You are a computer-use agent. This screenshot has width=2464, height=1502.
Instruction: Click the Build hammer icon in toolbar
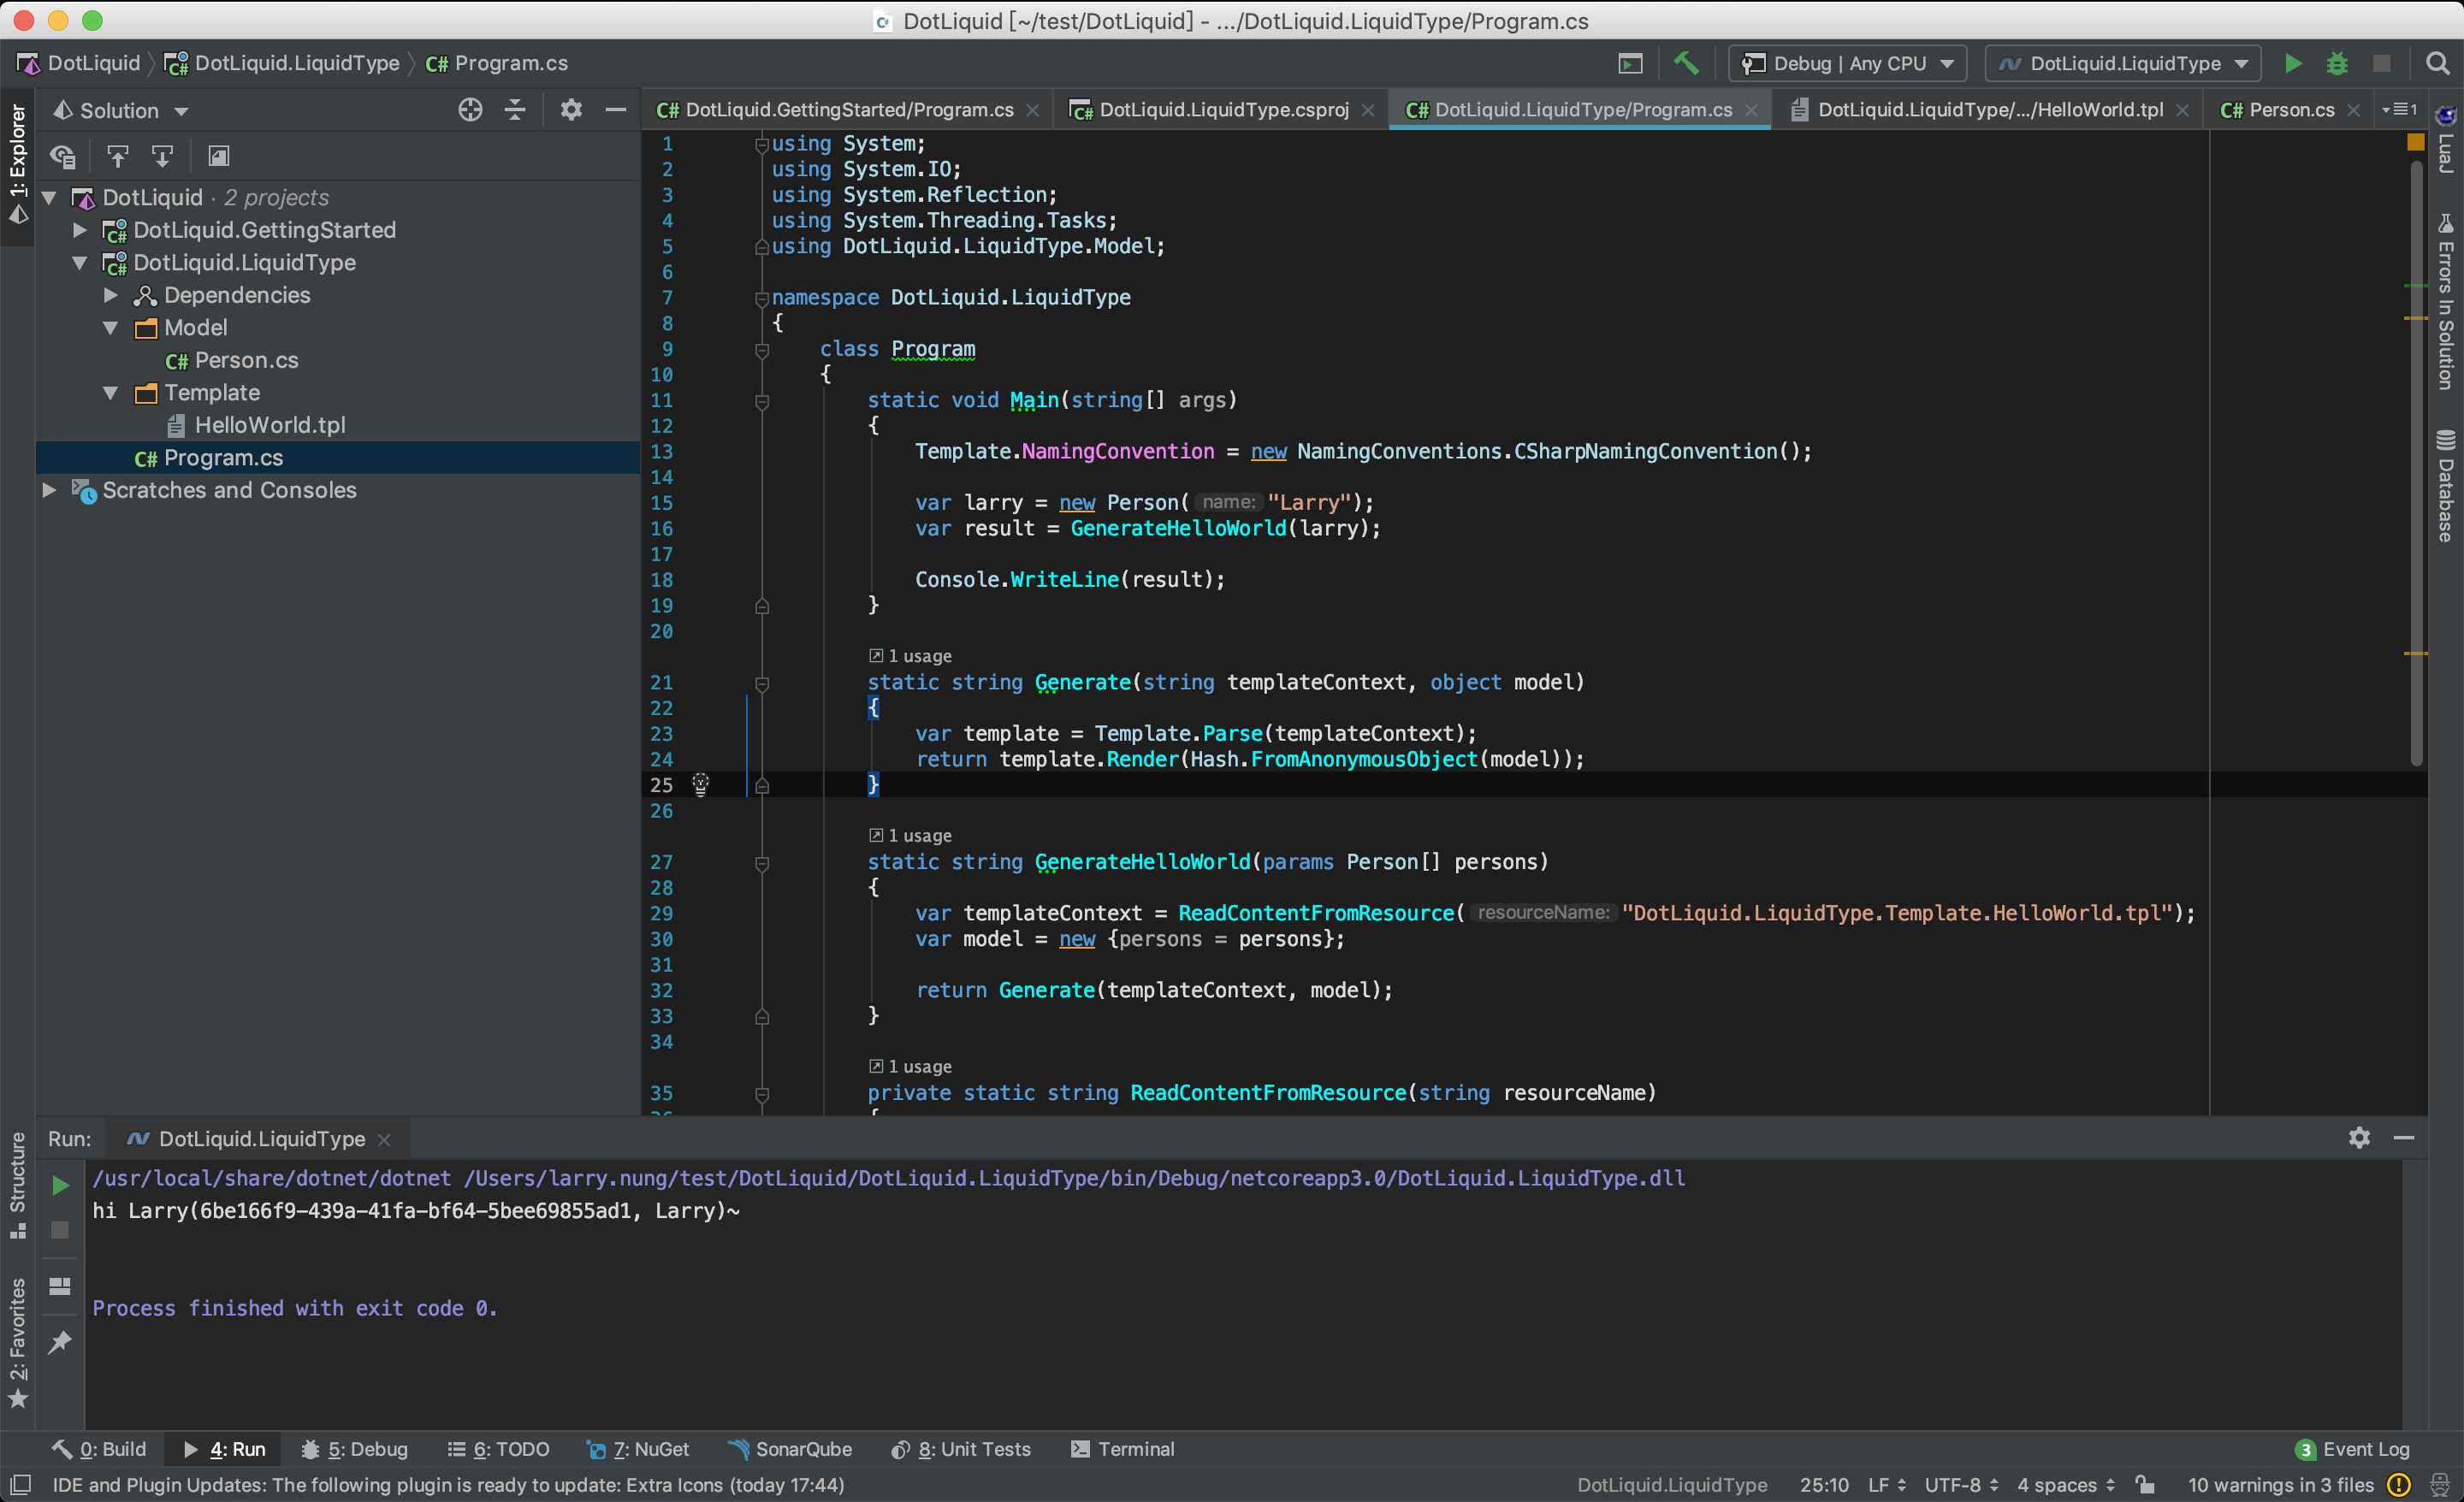point(1686,63)
